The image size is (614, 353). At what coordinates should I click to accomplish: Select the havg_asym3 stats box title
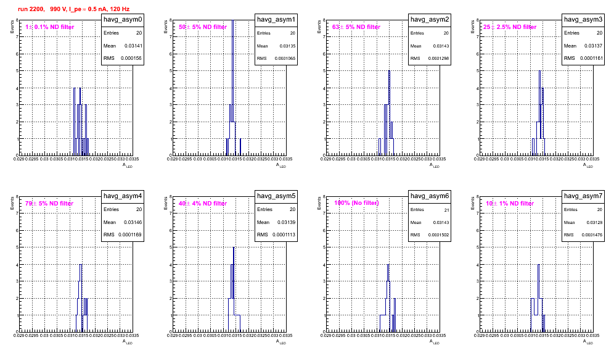click(583, 19)
